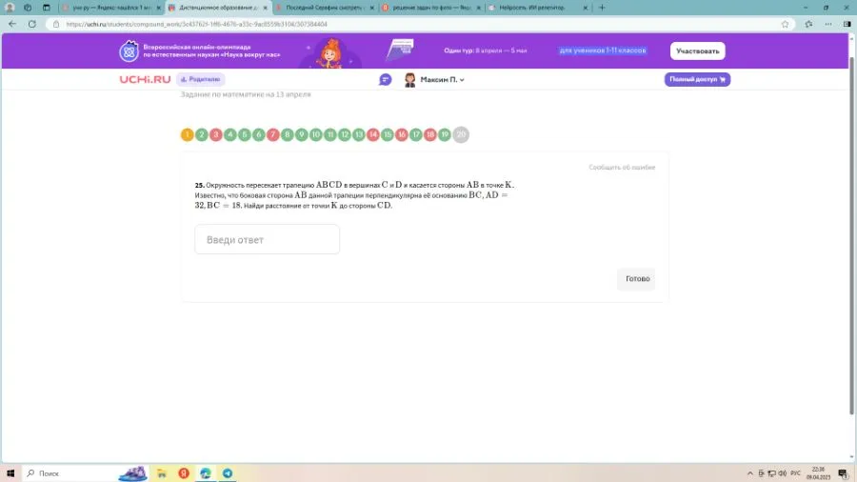
Task: Open browser sidebar icon
Action: (x=847, y=24)
